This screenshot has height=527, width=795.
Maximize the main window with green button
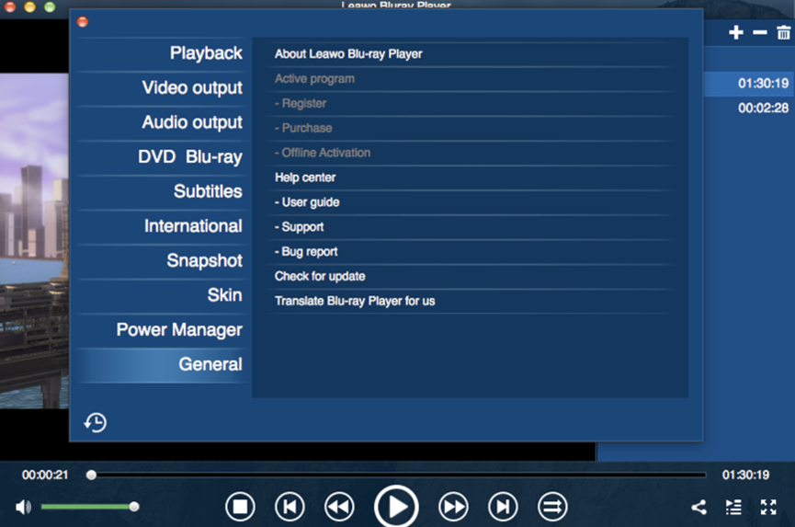click(x=50, y=6)
